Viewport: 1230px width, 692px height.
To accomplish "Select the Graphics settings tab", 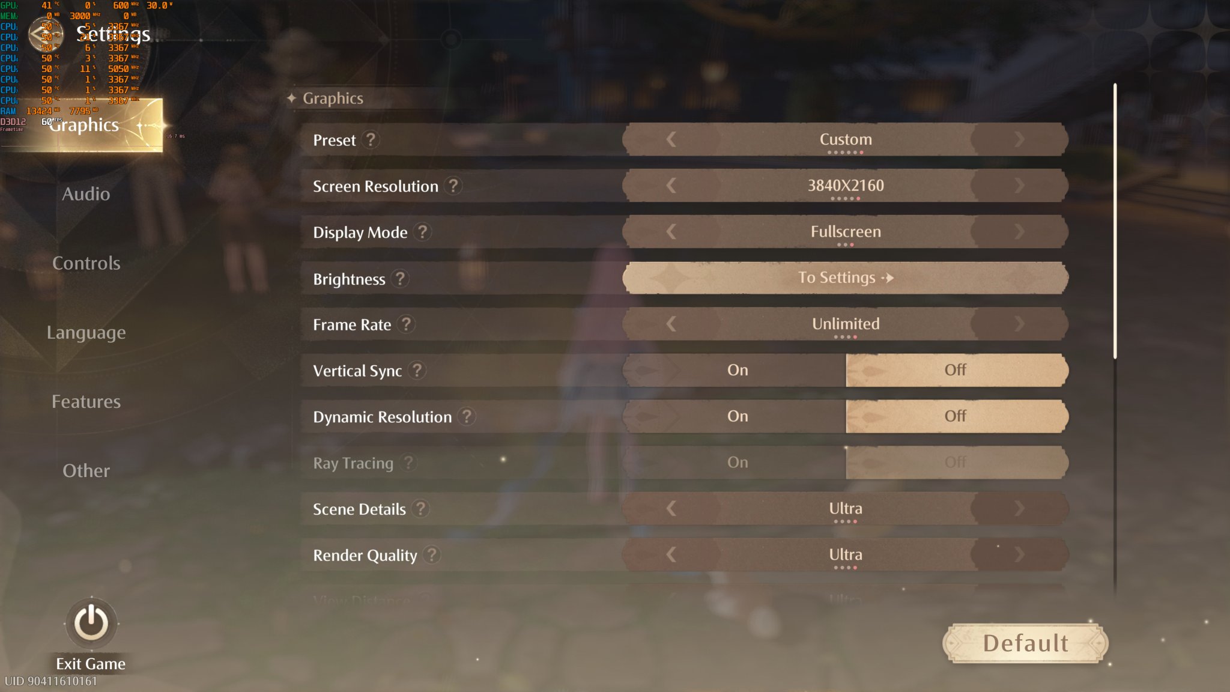I will 85,124.
